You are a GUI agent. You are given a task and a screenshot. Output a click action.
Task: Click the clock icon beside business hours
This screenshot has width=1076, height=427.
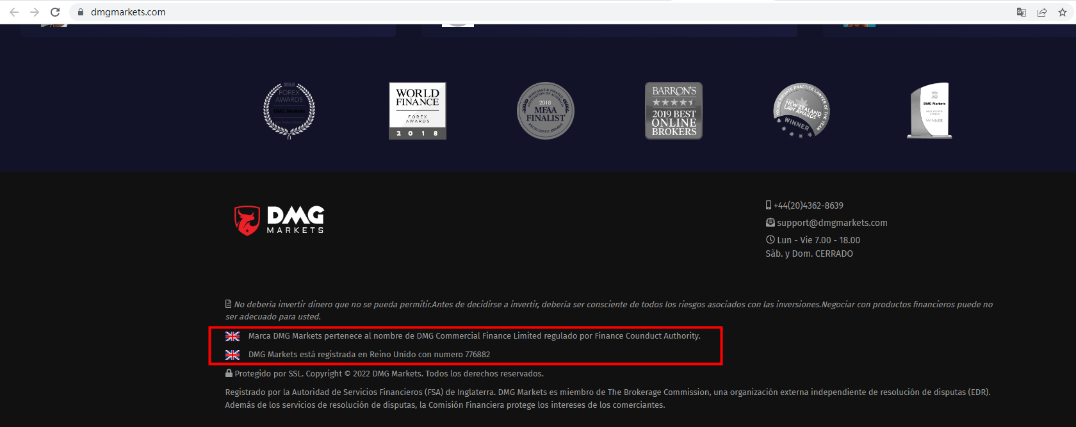770,239
